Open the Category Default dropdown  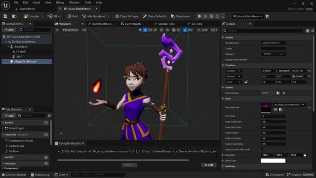[x=273, y=54]
